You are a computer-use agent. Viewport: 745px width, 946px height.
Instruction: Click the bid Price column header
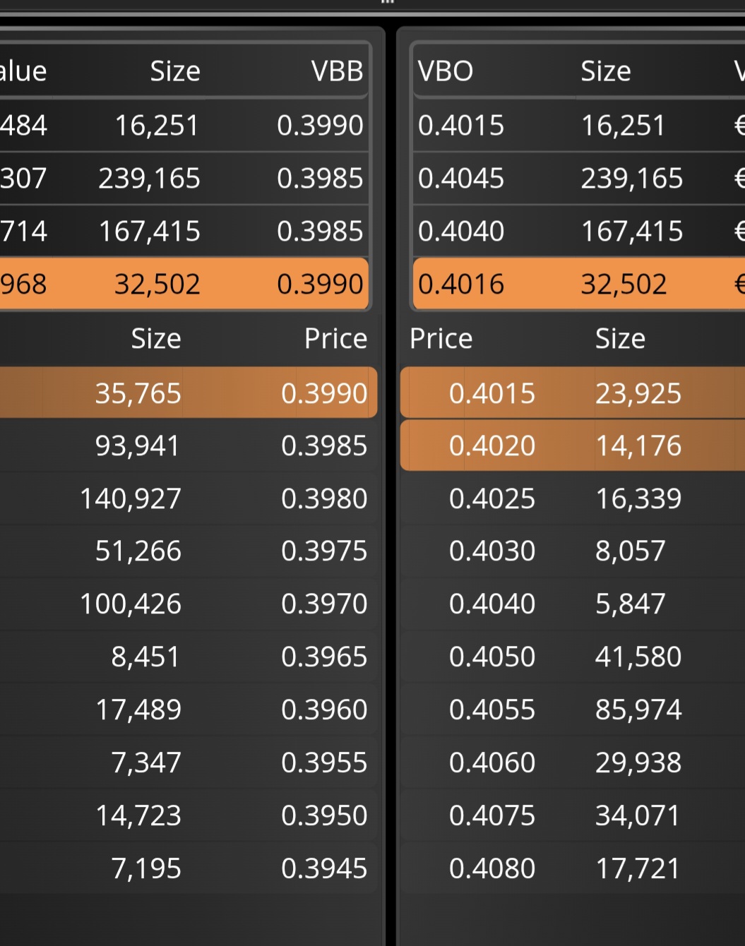coord(335,339)
